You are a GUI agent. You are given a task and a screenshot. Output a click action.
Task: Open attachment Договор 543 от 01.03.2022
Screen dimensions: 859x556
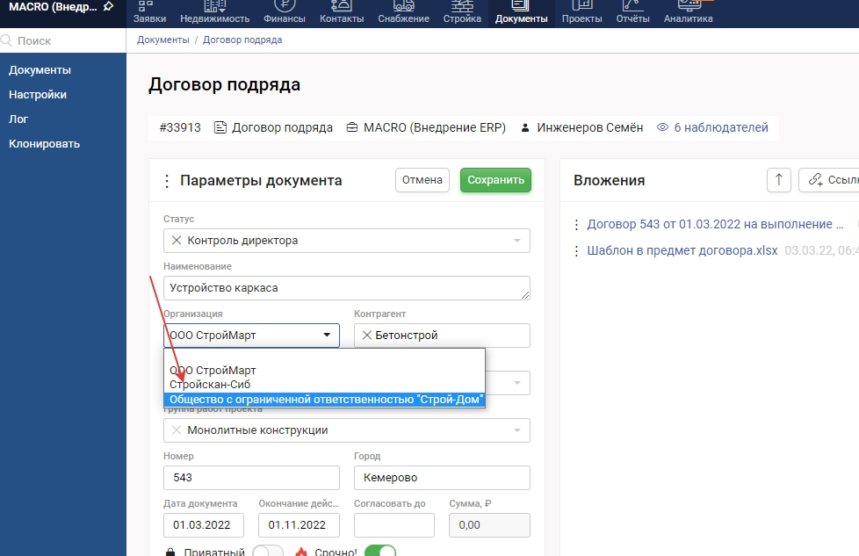[x=715, y=224]
